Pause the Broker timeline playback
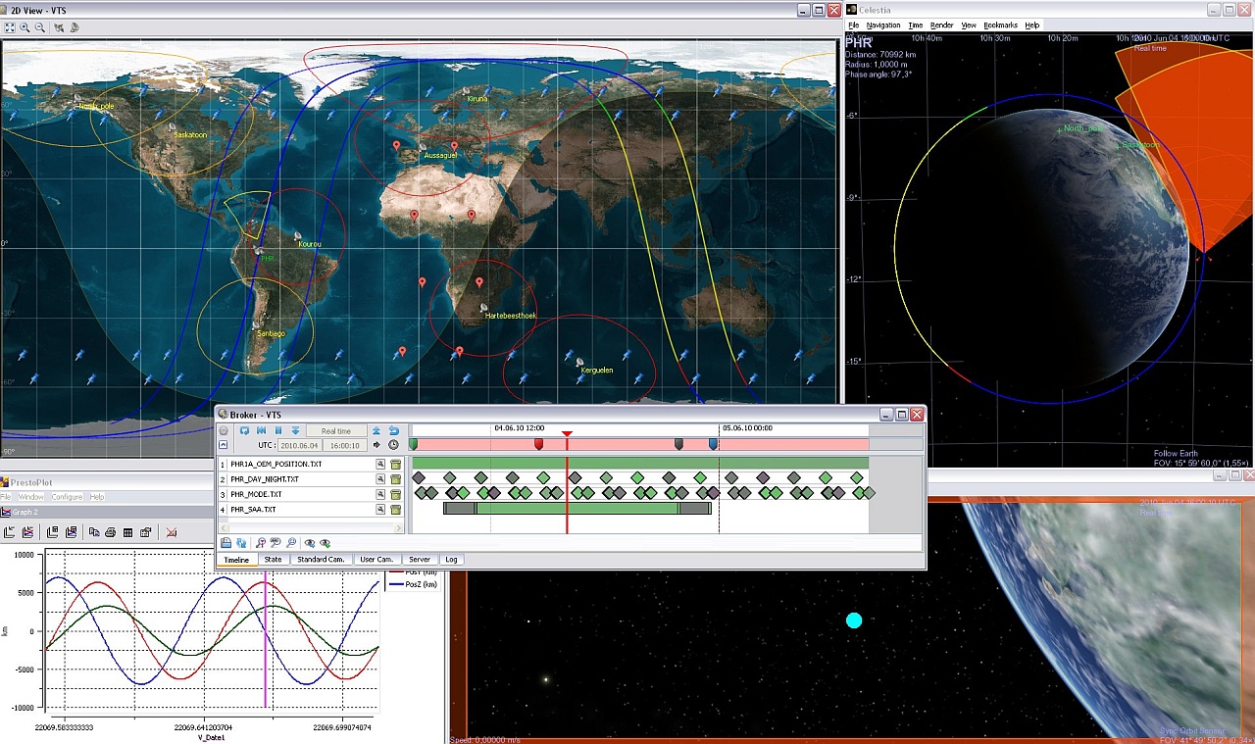1255x744 pixels. pyautogui.click(x=278, y=430)
